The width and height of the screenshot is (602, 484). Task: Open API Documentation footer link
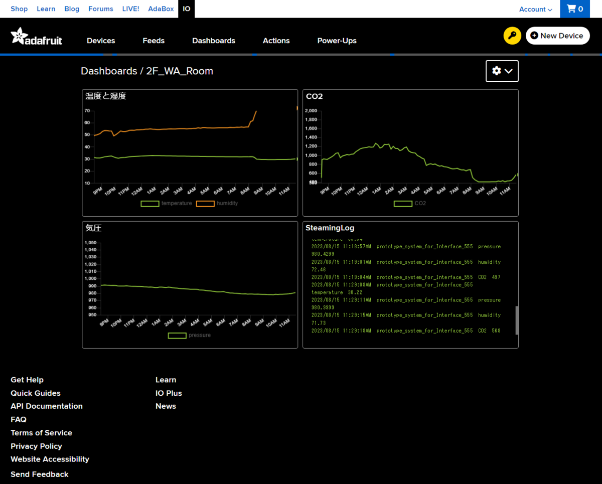click(47, 406)
